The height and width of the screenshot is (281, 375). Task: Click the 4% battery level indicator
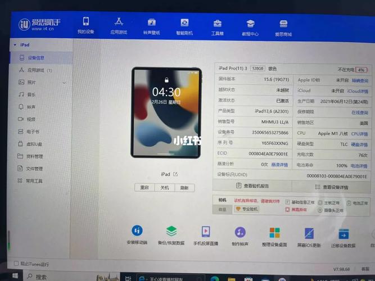tap(361, 70)
